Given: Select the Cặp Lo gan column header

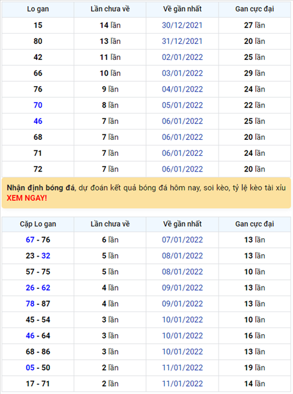Looking at the screenshot, I should pos(38,224).
